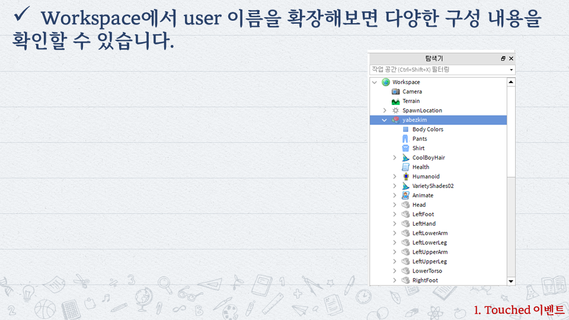The image size is (569, 320).
Task: Expand the RightFoot node
Action: click(395, 280)
